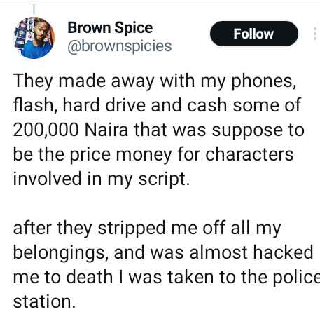This screenshot has width=320, height=312.
Task: Click the word "phones," on the first line
Action: (264, 82)
